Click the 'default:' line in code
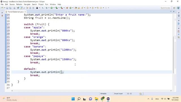The width and height of the screenshot is (181, 102). click(x=30, y=69)
